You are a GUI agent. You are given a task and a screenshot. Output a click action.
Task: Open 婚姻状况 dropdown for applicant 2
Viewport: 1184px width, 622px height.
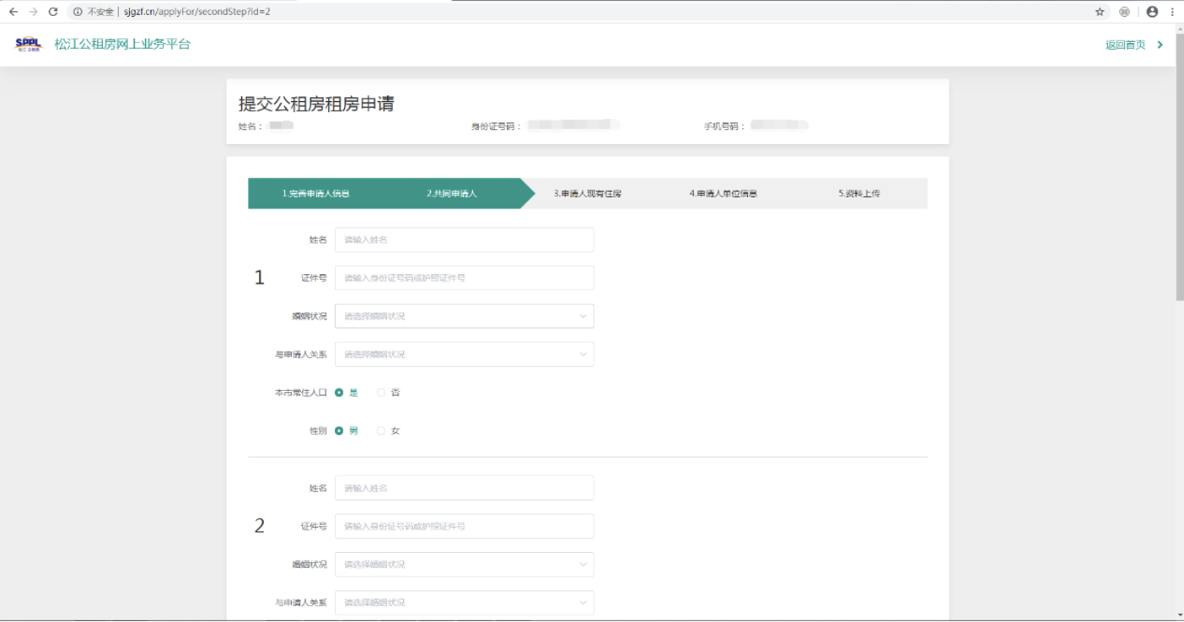click(464, 565)
